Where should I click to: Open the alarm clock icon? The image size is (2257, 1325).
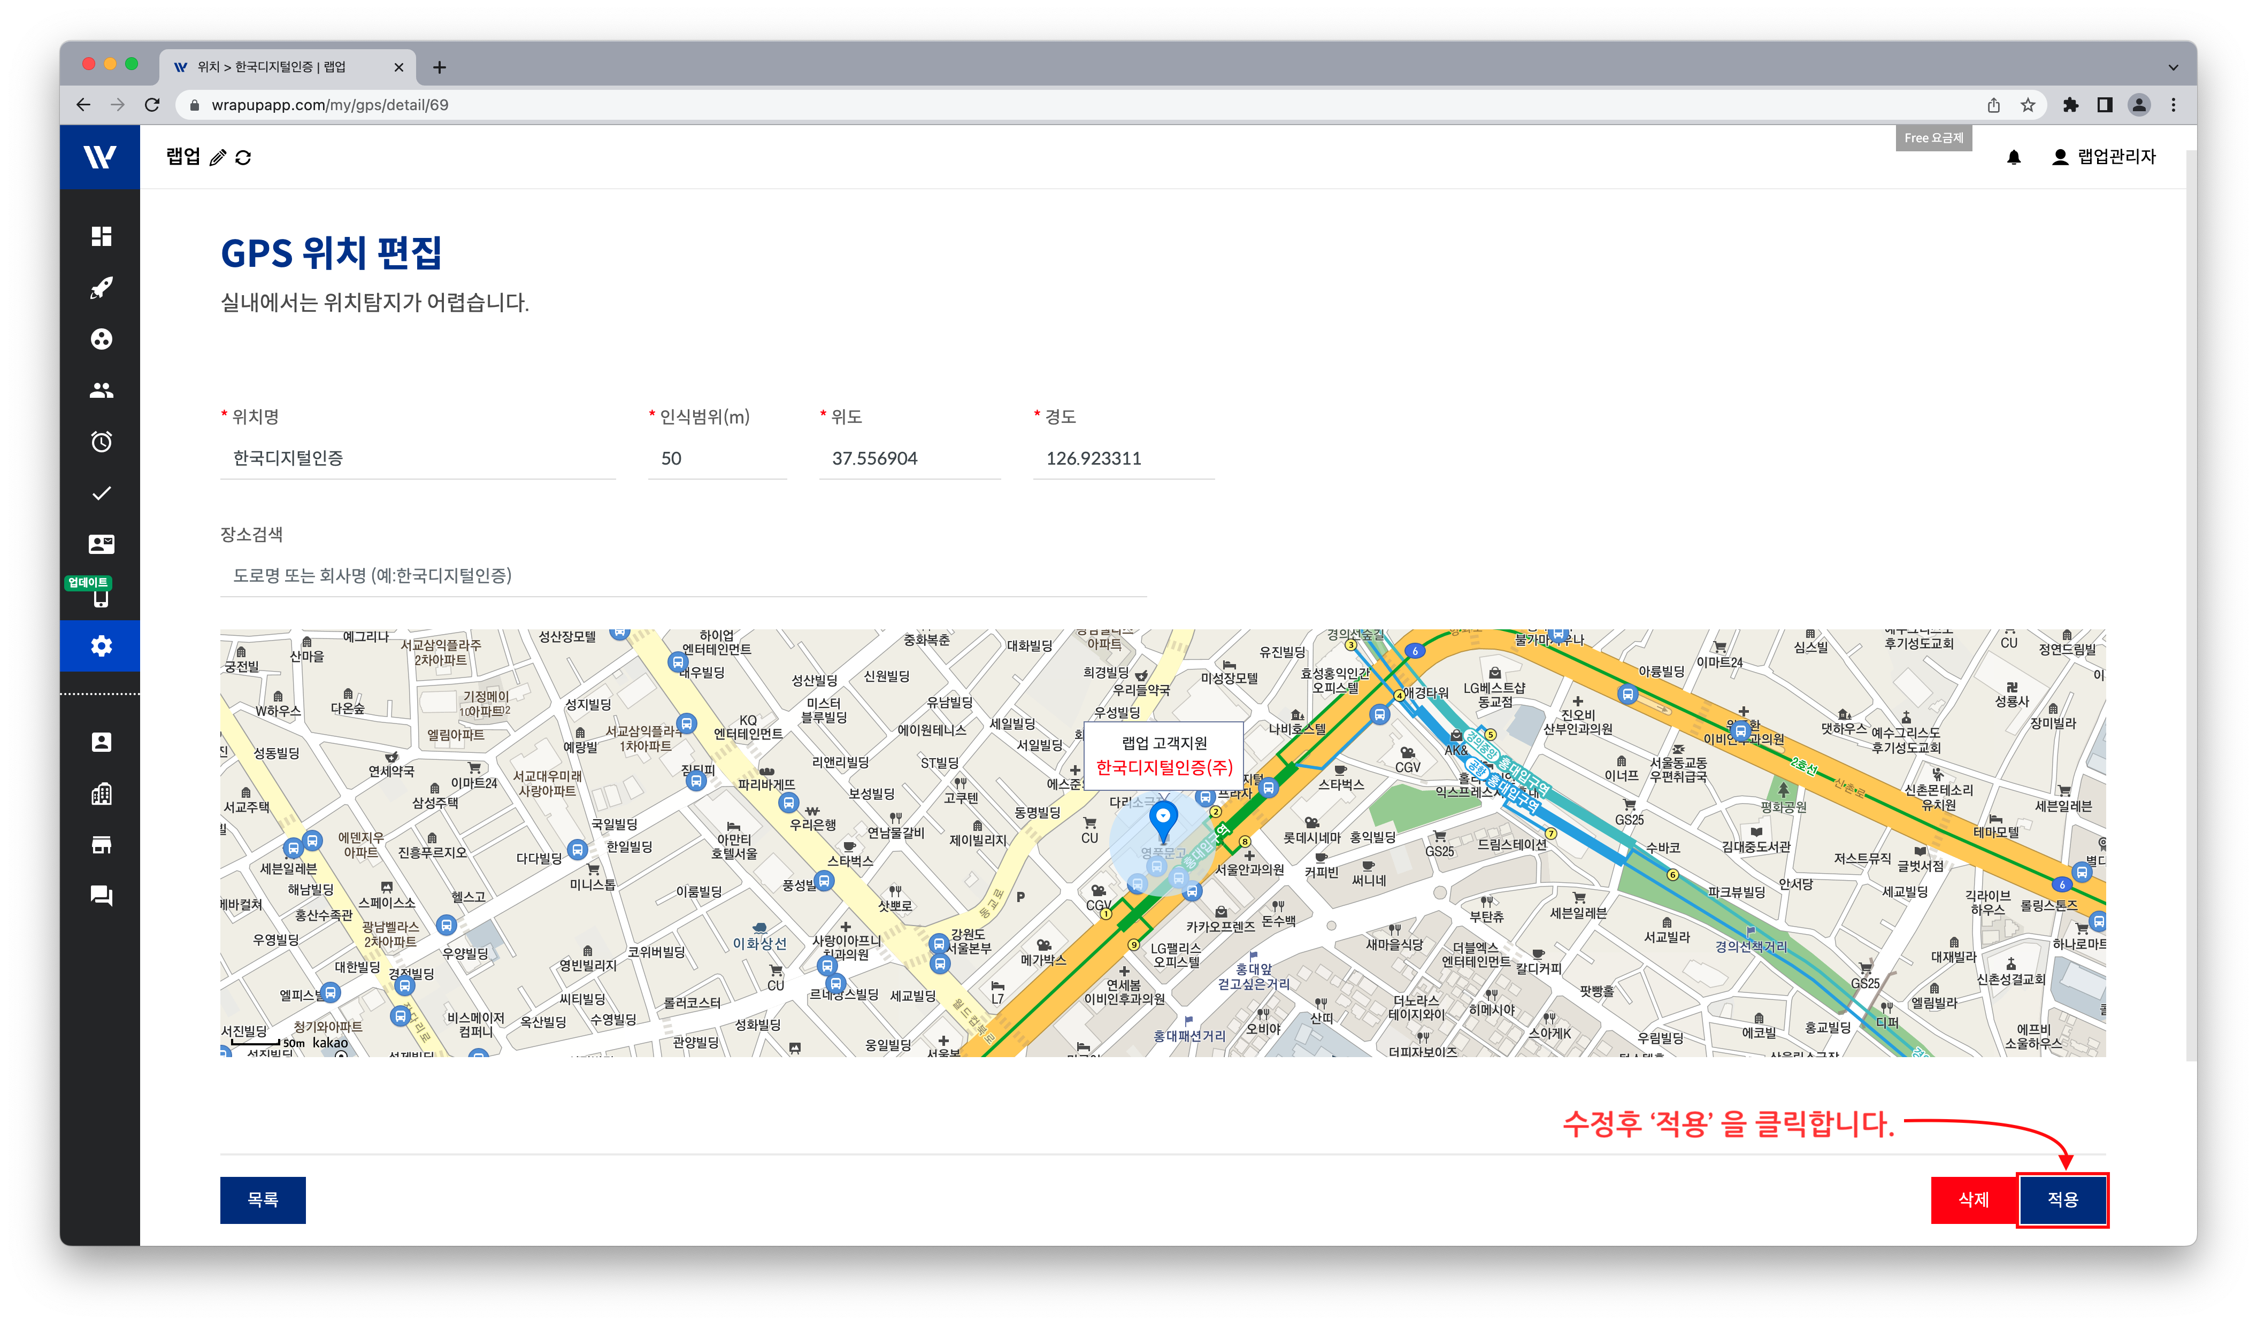(x=101, y=441)
